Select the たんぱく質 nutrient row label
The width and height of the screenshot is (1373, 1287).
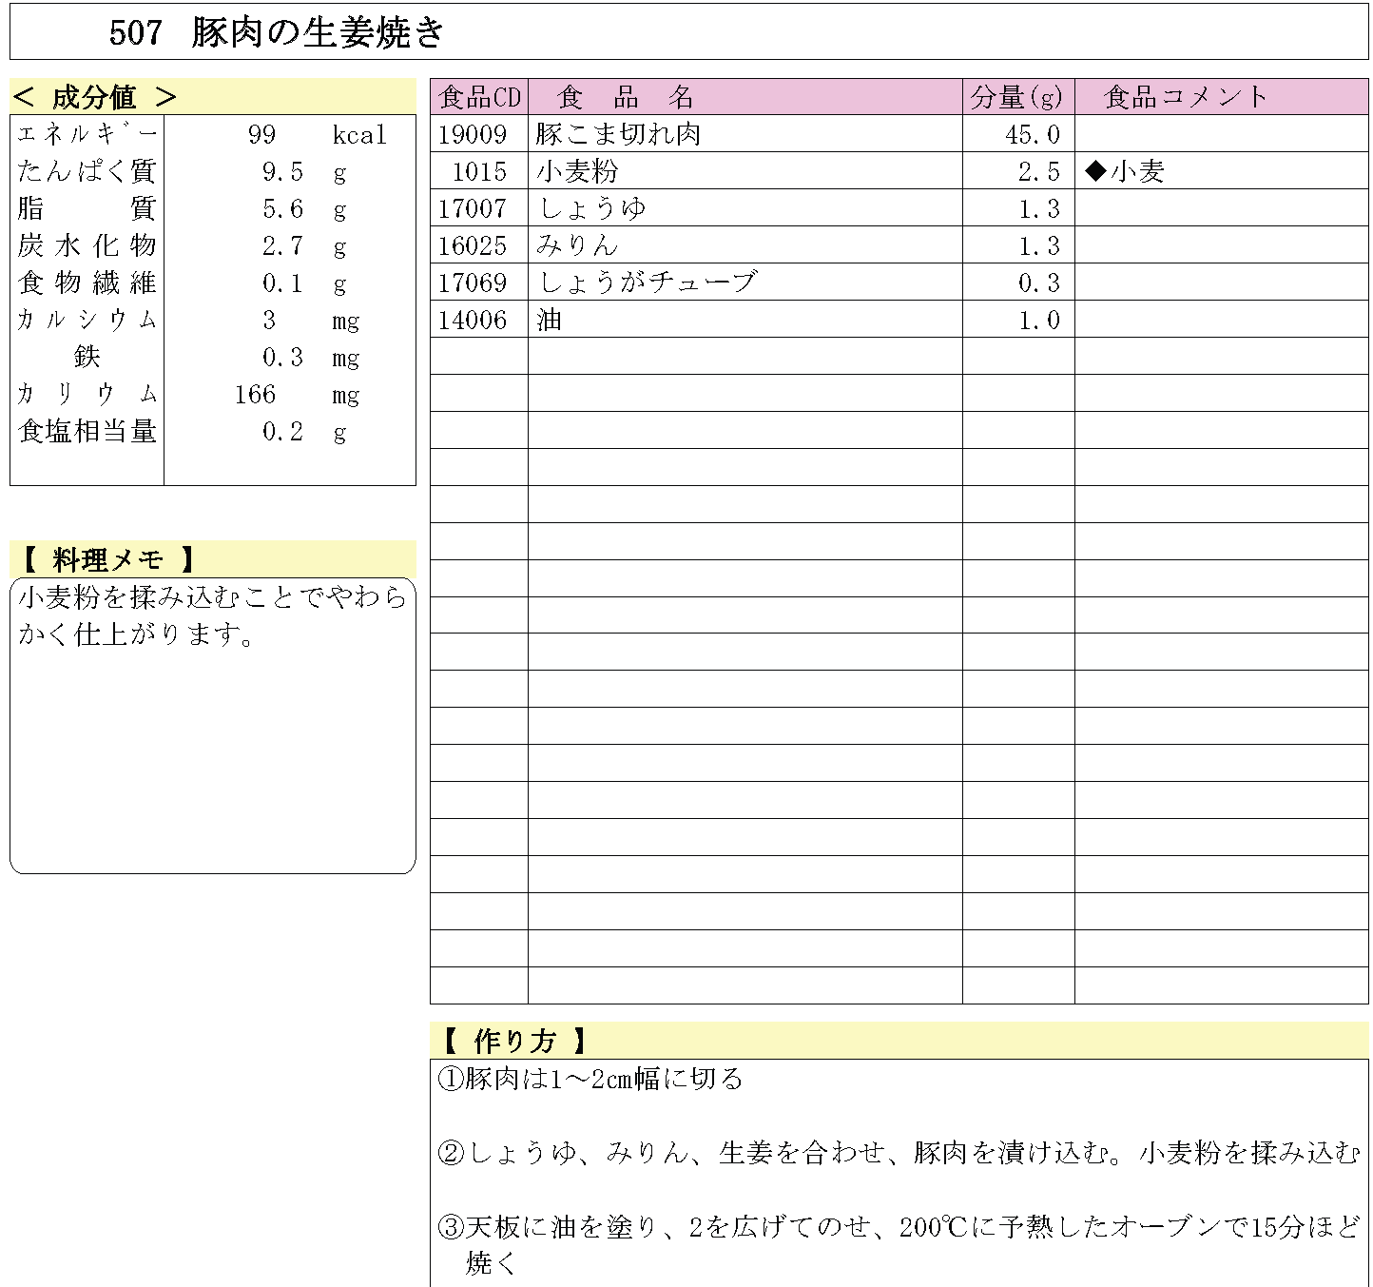(x=87, y=172)
